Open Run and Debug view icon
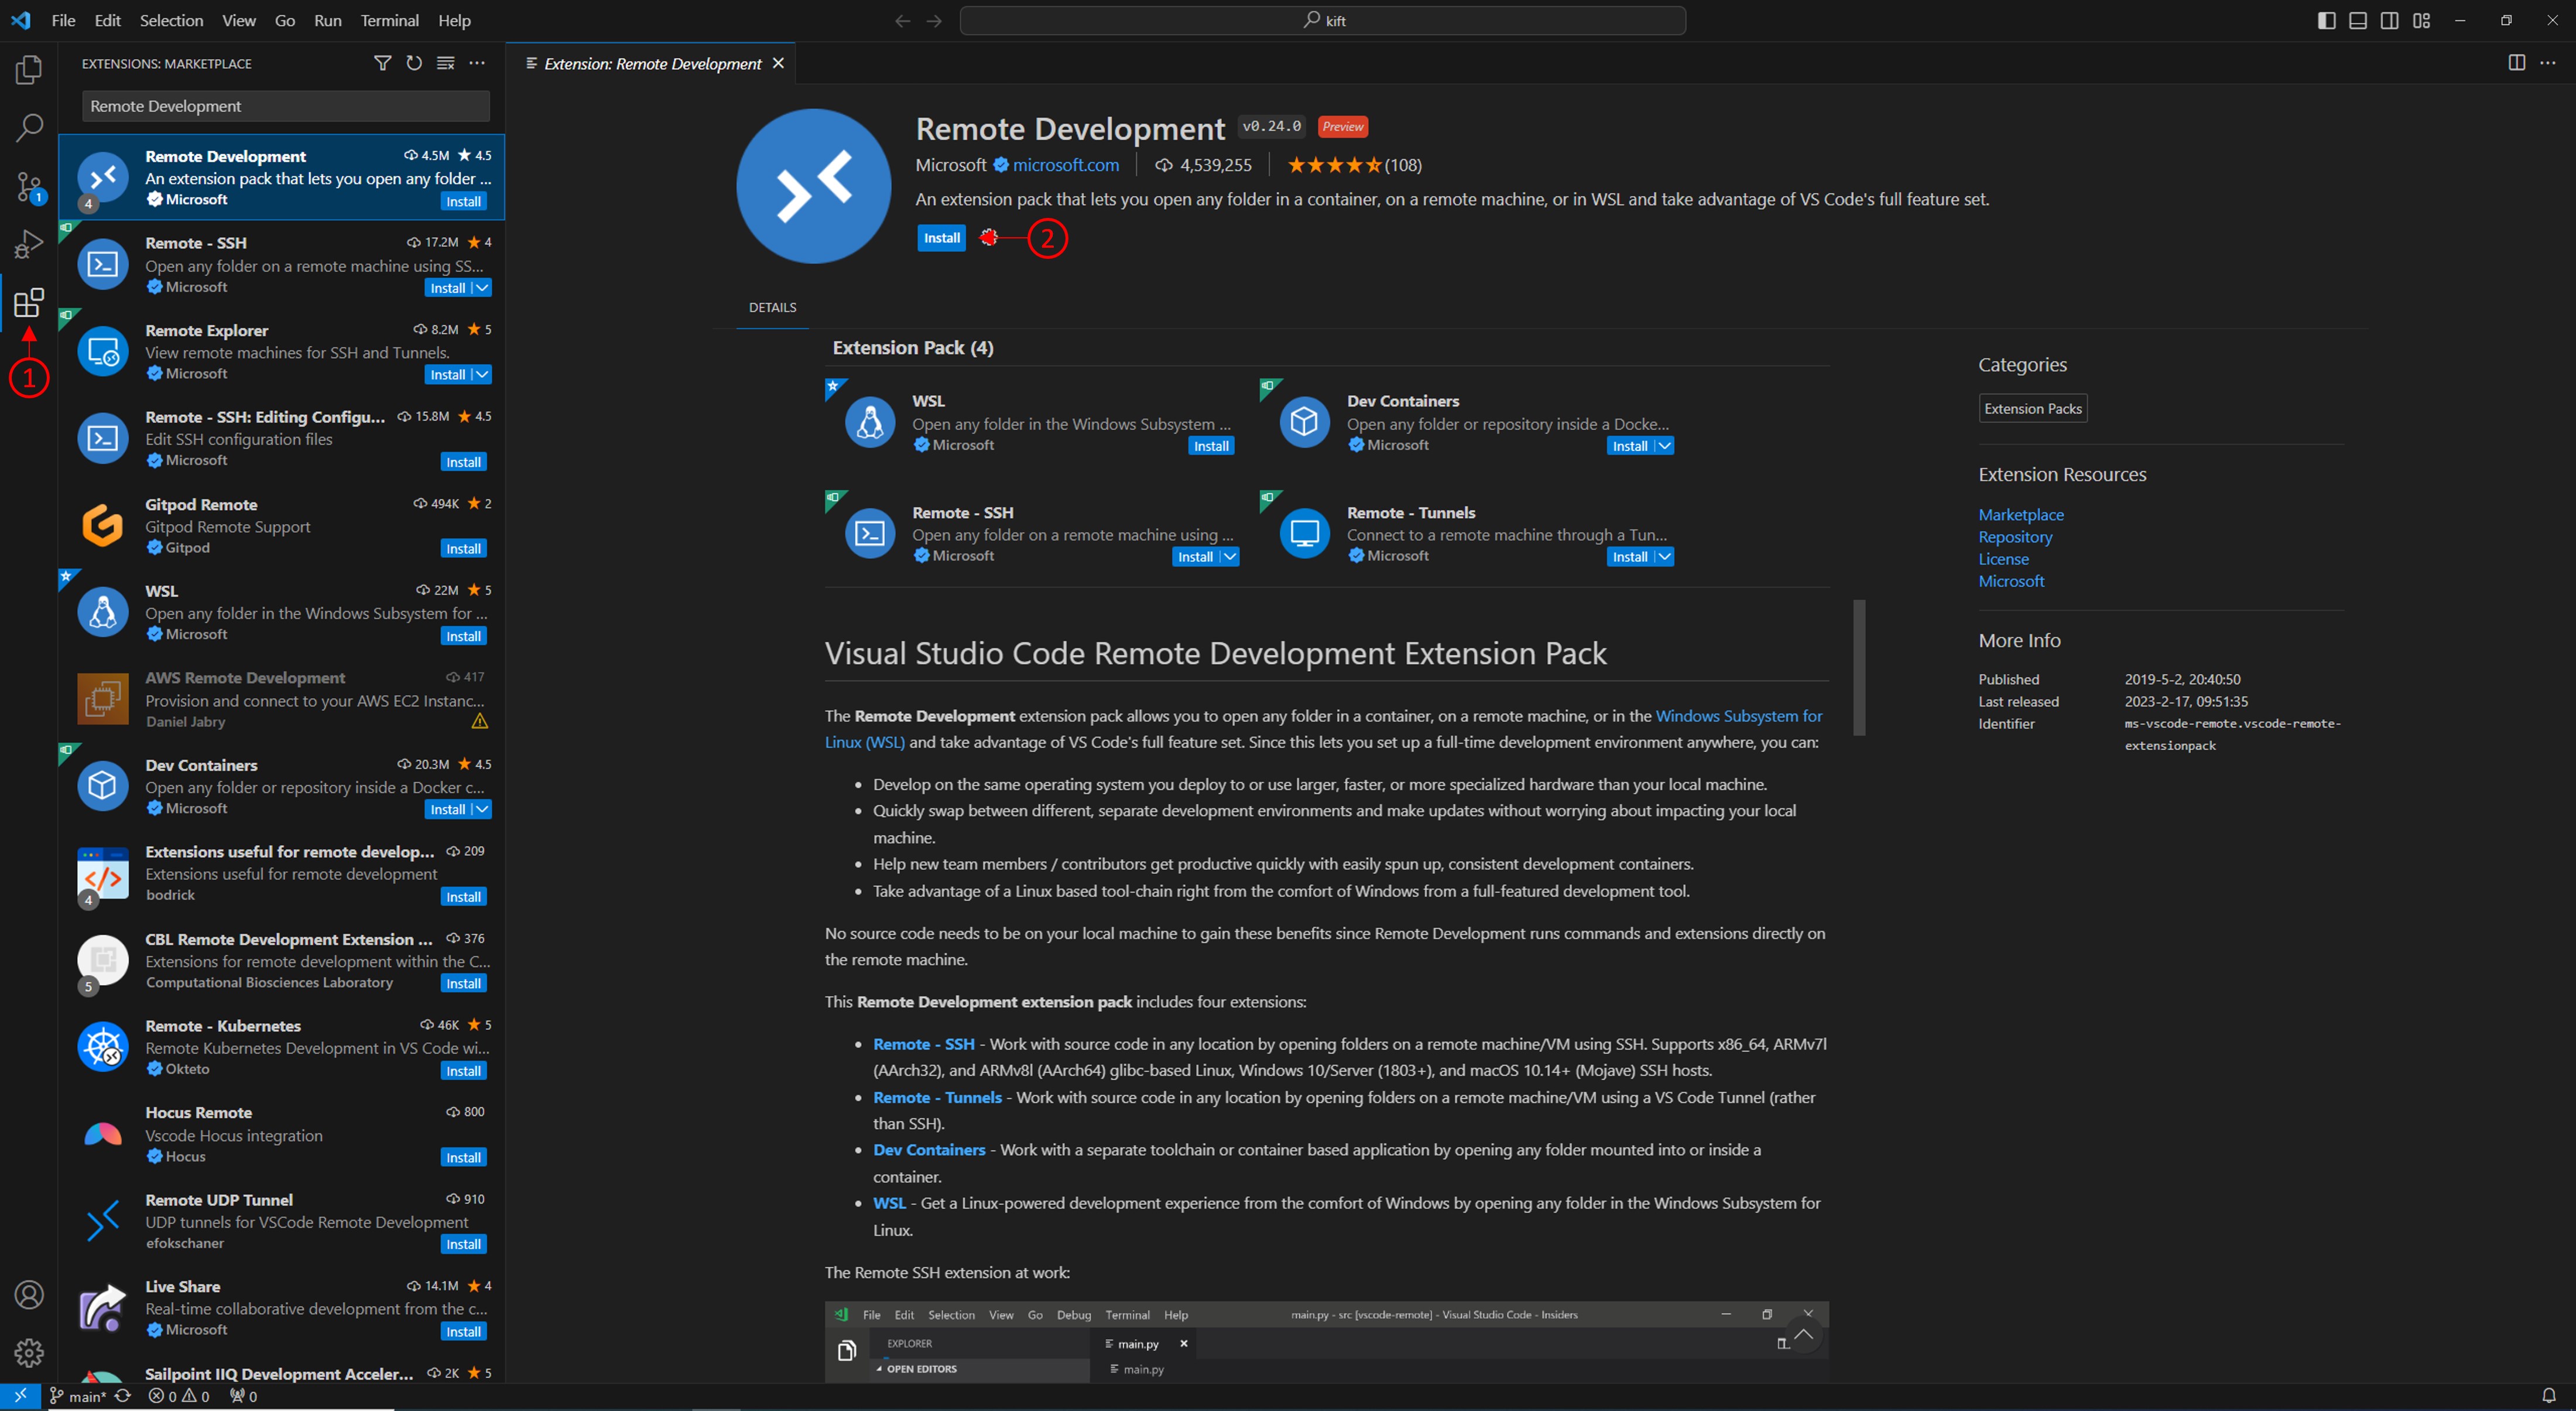 pos(29,244)
